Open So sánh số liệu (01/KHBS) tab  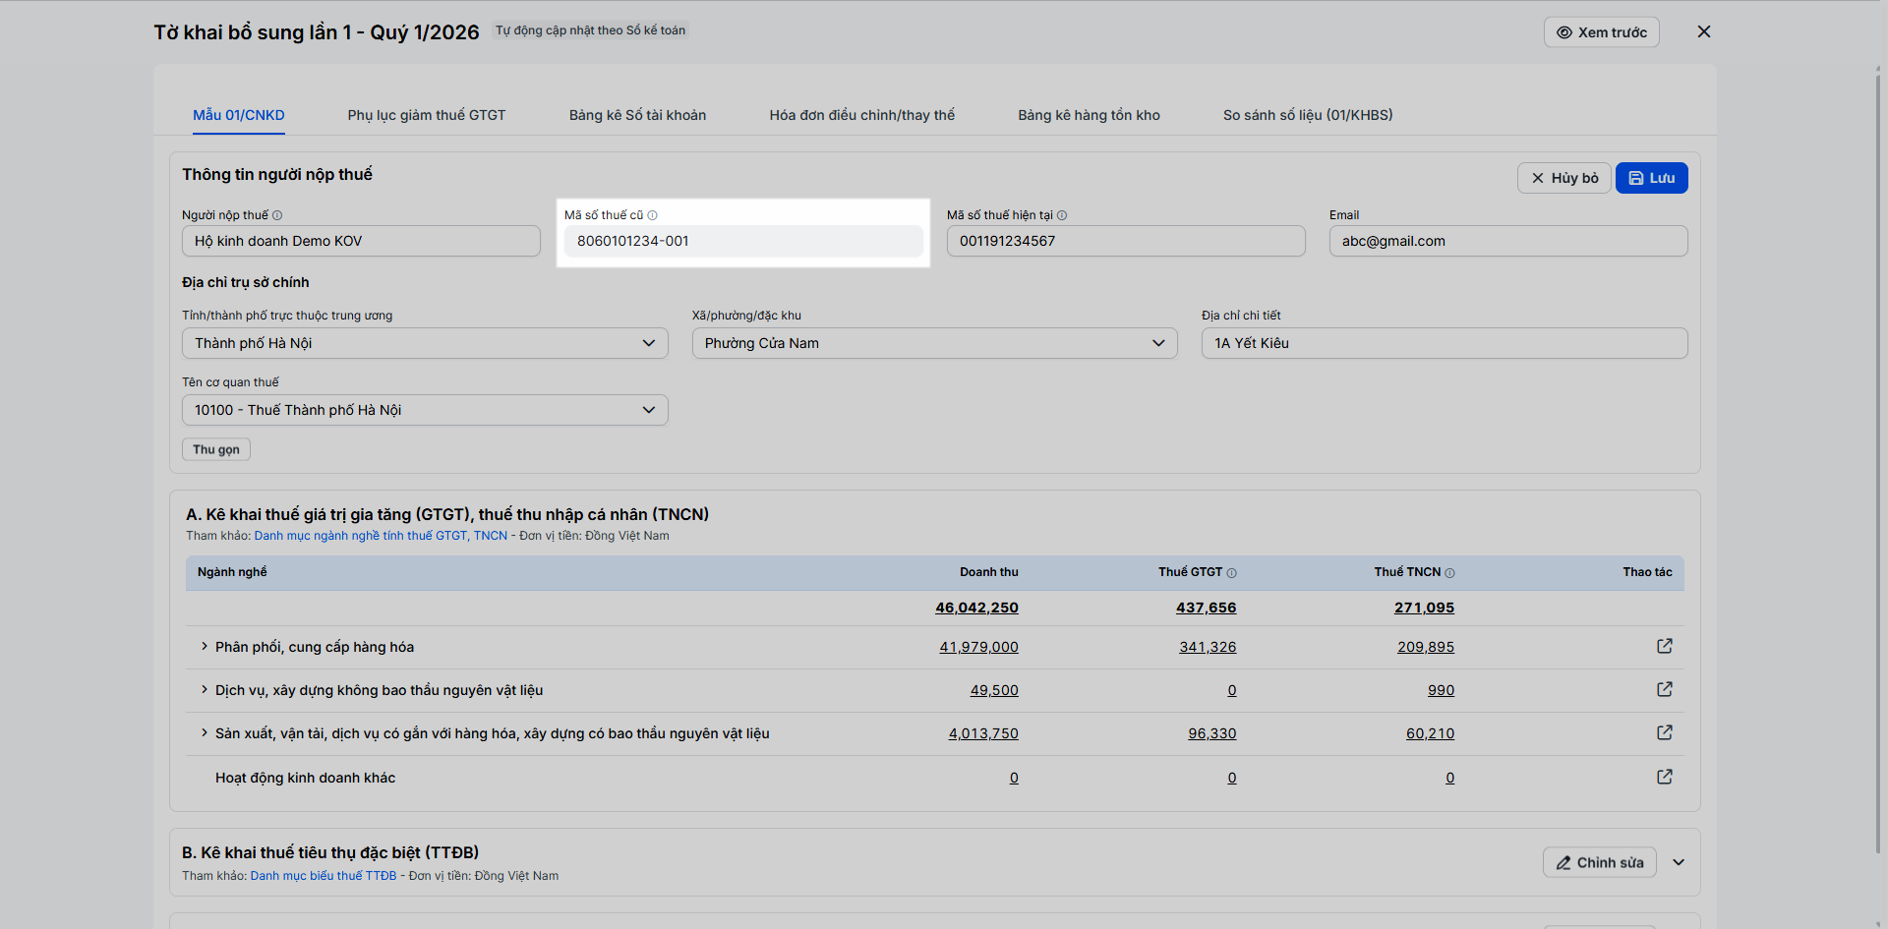click(x=1308, y=115)
